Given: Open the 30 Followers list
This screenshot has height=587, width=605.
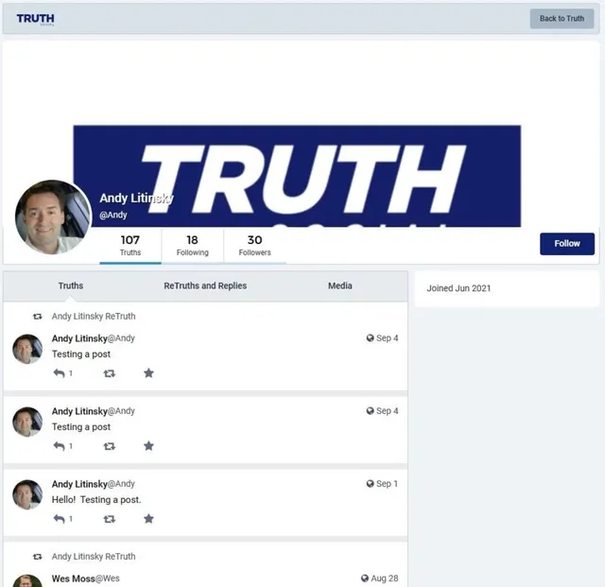Looking at the screenshot, I should [x=254, y=246].
